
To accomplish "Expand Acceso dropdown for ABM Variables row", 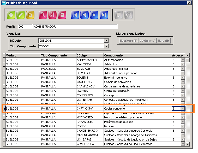I will tap(183, 60).
